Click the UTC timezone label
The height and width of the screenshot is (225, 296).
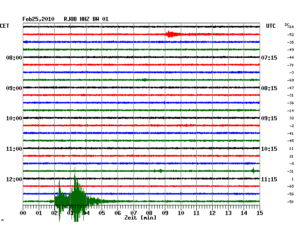coord(270,26)
